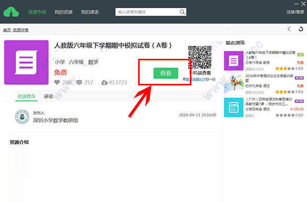Click the QR code image
The image size is (307, 202).
point(200,57)
